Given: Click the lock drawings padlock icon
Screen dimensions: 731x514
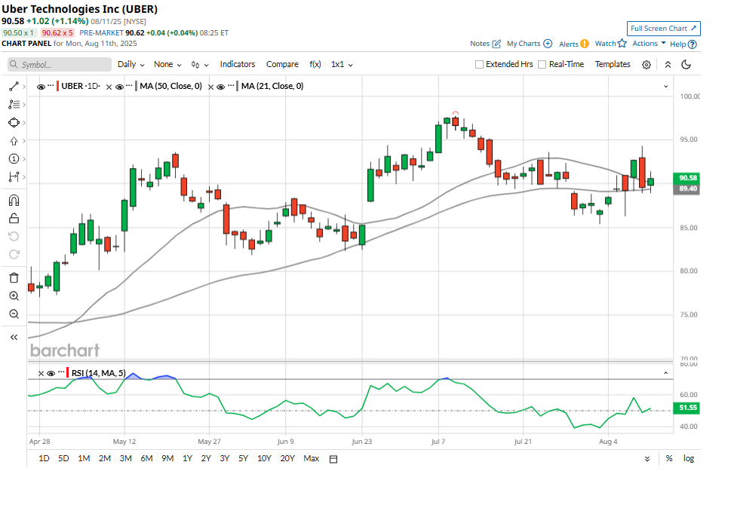Looking at the screenshot, I should [x=14, y=219].
